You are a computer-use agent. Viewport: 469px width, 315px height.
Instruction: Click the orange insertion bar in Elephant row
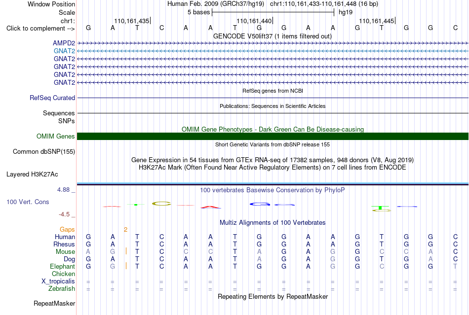(126, 266)
